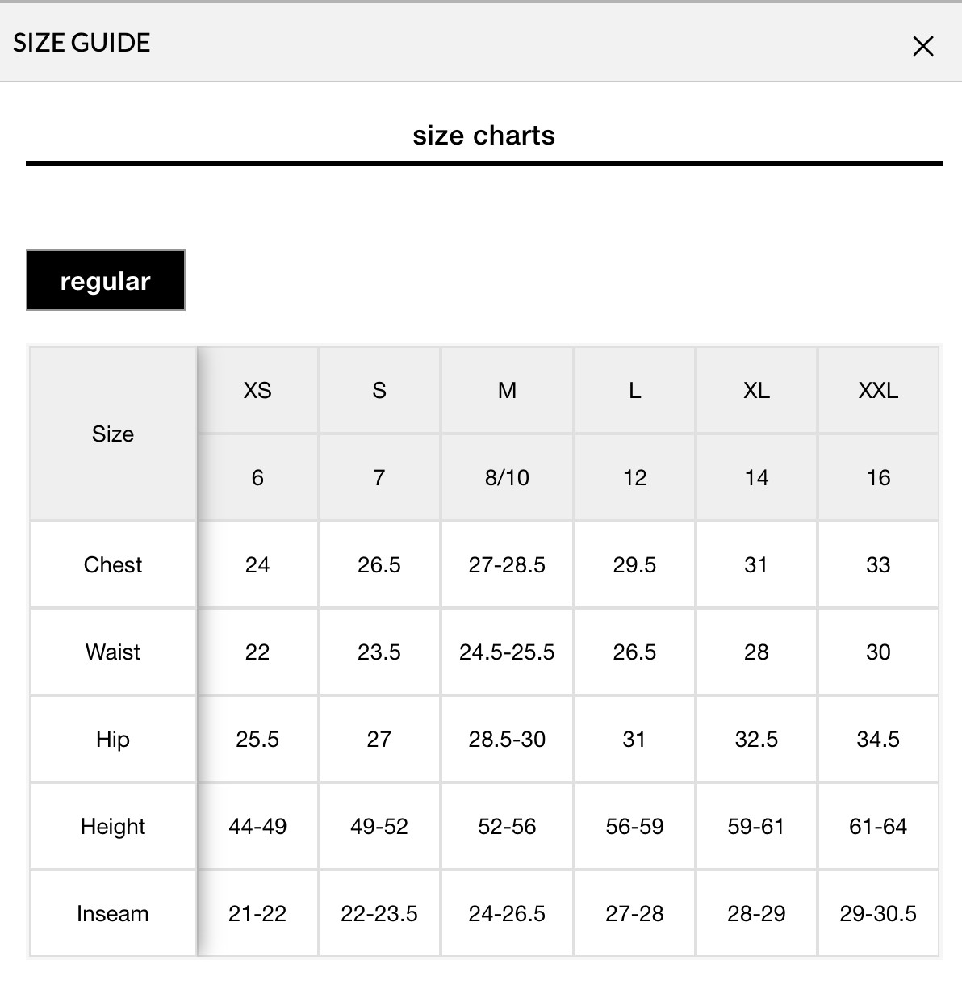This screenshot has width=962, height=1006.
Task: Select the regular size chart tab
Action: click(x=106, y=280)
